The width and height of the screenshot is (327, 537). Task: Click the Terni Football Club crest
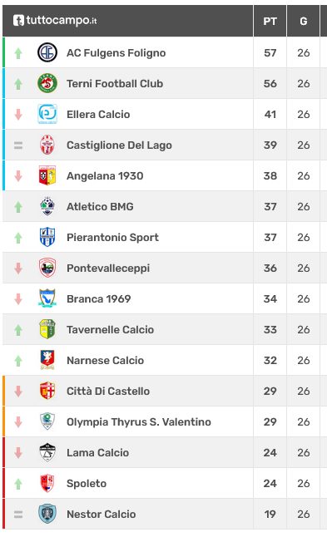click(x=47, y=83)
